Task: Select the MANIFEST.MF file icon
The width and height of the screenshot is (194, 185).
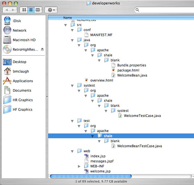Action: pyautogui.click(x=86, y=35)
